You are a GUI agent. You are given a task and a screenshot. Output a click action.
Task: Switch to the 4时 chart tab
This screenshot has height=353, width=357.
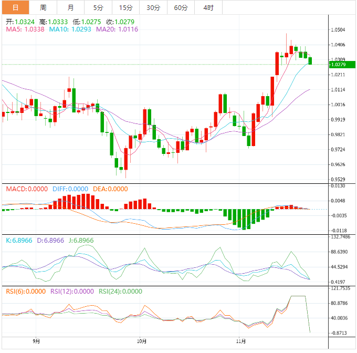pos(208,7)
